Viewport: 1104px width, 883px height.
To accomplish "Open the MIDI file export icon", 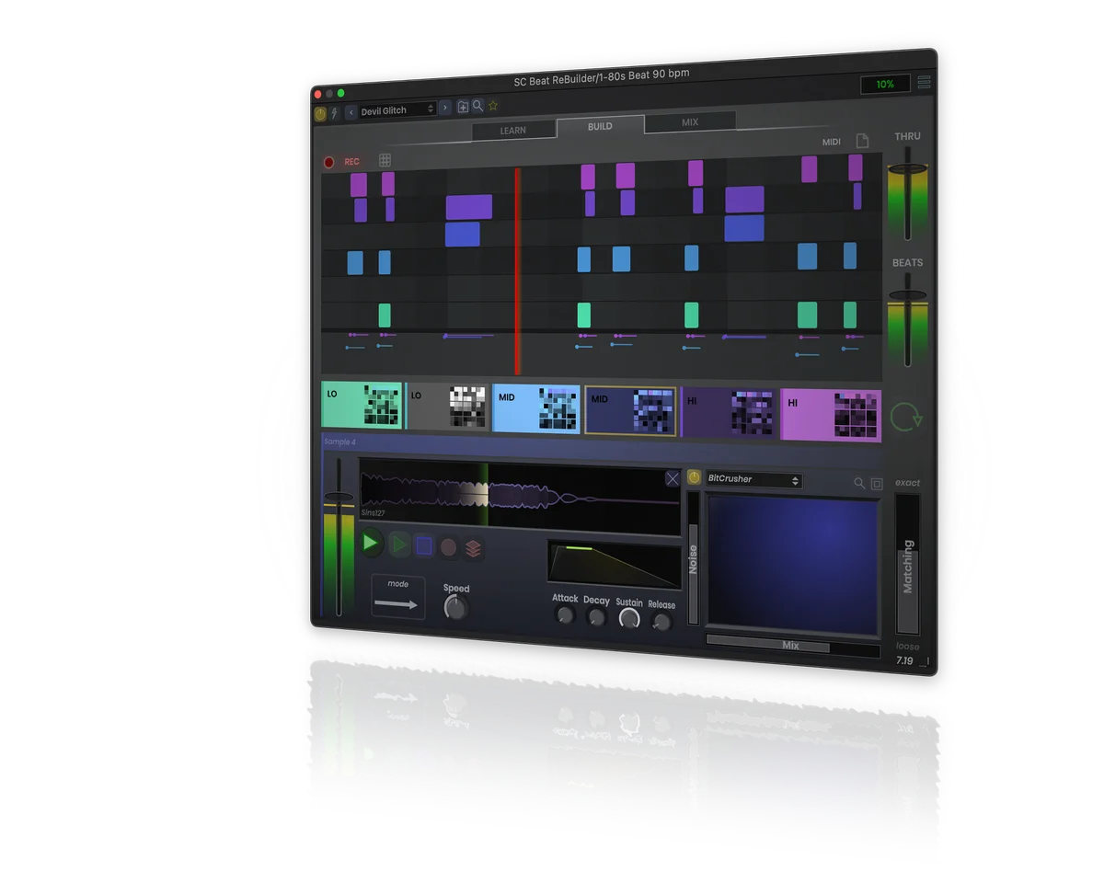I will pyautogui.click(x=862, y=141).
